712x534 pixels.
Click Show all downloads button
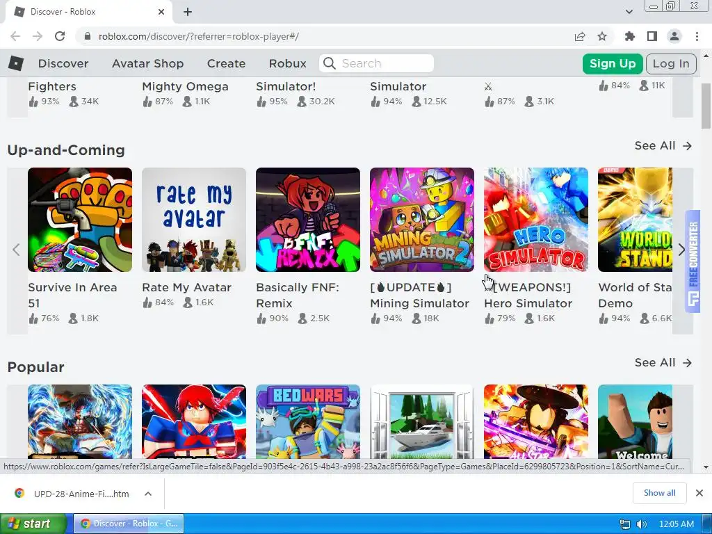click(x=659, y=493)
